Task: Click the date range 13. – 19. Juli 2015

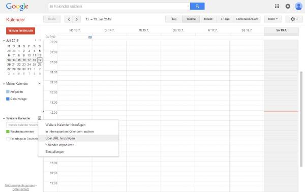Action: (x=98, y=19)
